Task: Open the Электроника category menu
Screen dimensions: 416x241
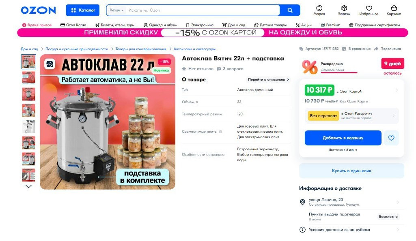Action: coord(200,25)
